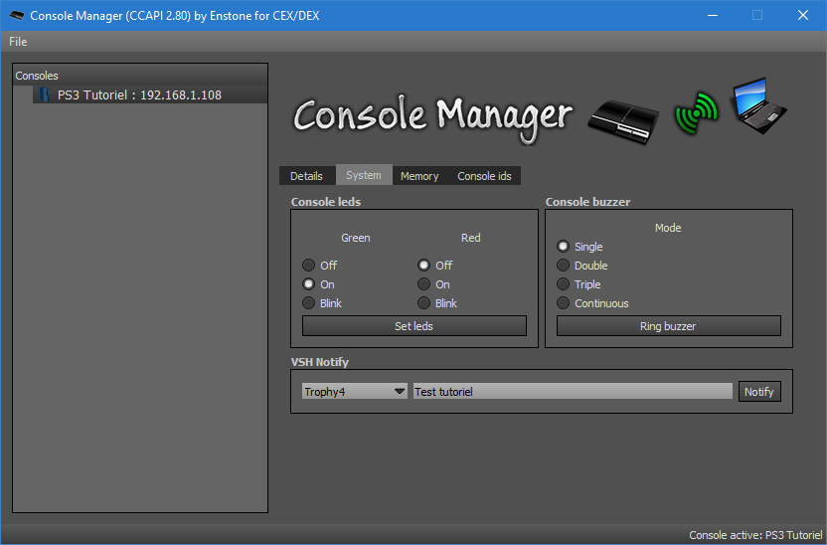827x545 pixels.
Task: Open the Trophy4 notify icon dropdown
Action: click(x=355, y=392)
